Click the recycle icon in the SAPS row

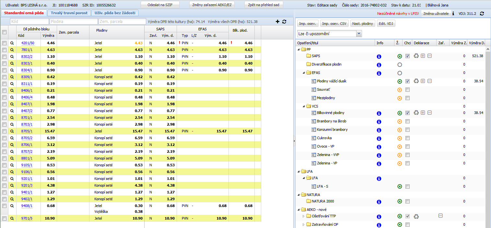tap(416, 56)
